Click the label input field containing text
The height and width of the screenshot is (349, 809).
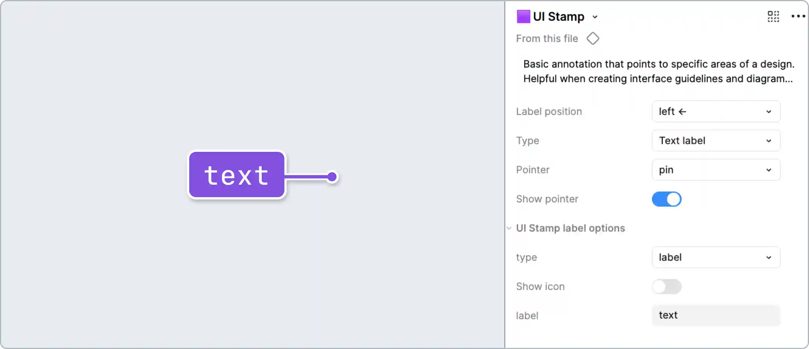[716, 315]
